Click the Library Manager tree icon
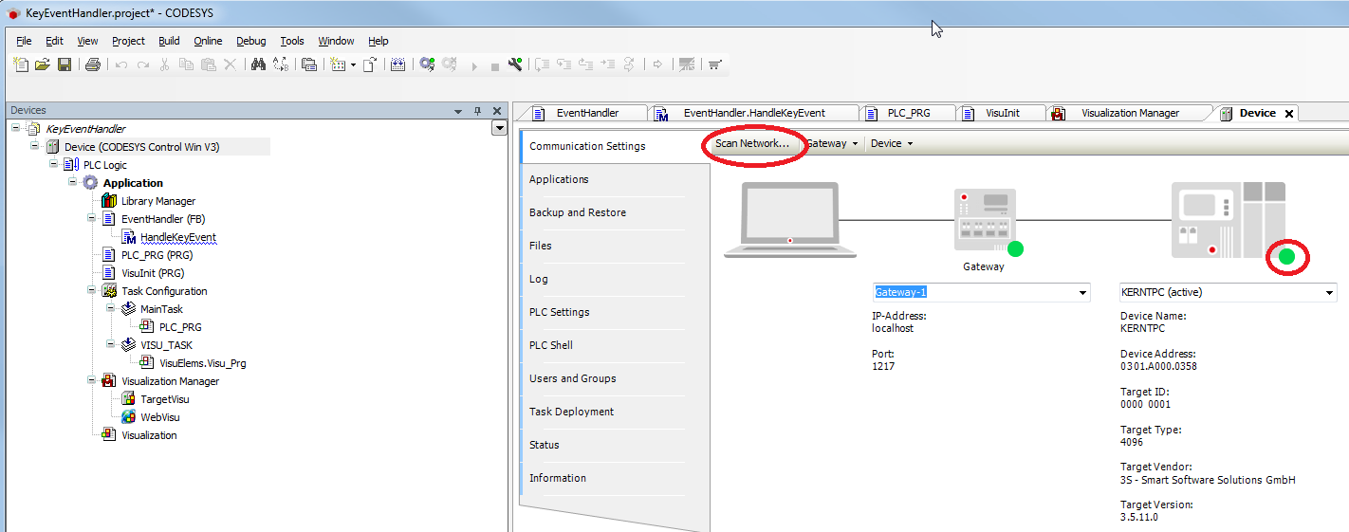This screenshot has height=532, width=1349. point(109,201)
